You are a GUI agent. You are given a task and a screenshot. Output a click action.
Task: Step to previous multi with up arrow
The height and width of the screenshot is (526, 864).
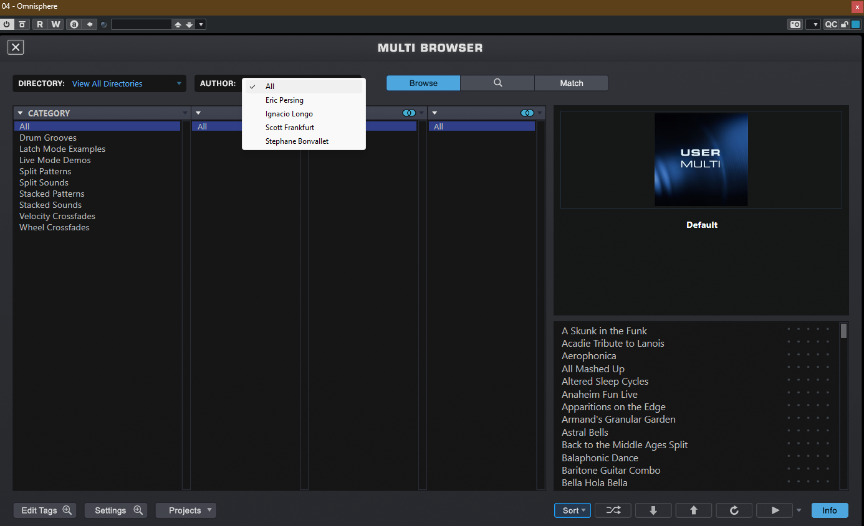[694, 510]
